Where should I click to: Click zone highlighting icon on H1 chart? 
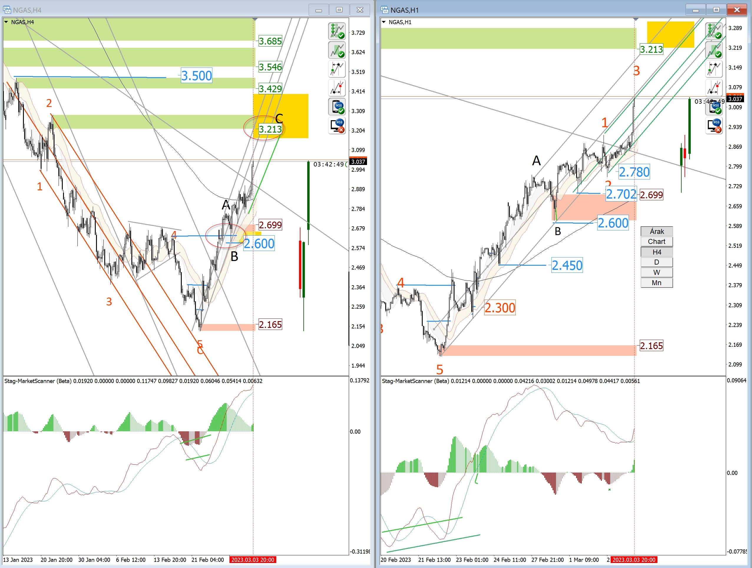coord(714,50)
